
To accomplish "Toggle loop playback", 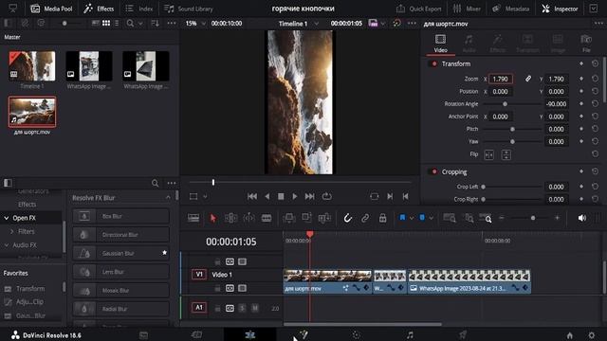I will [x=326, y=196].
